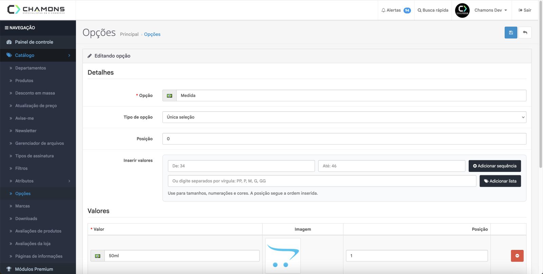Expand the Chamons Dev user menu
This screenshot has height=274, width=543.
click(x=491, y=10)
